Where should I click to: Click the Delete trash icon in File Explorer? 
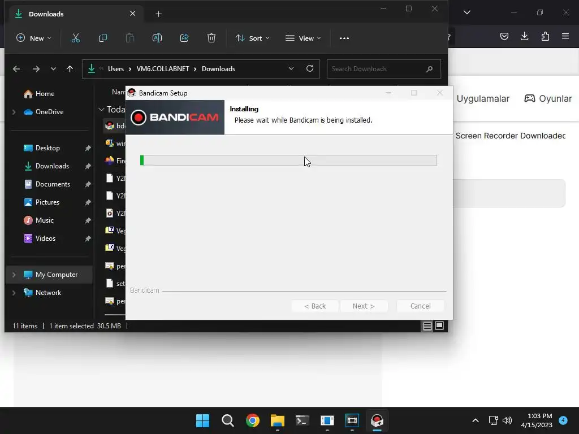pos(211,38)
